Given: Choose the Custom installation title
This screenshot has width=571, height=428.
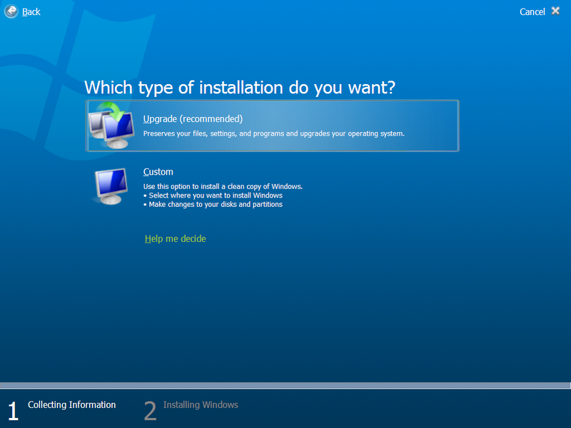Looking at the screenshot, I should [158, 172].
